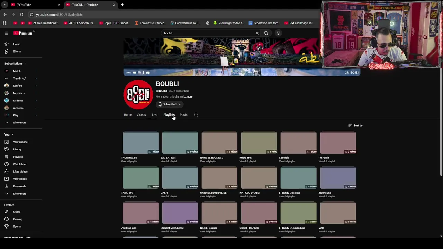Switch to the Videos tab
This screenshot has height=249, width=443.
click(141, 115)
